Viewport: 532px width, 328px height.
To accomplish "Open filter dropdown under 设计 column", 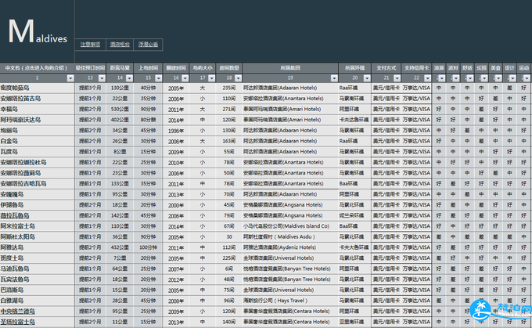I will pyautogui.click(x=512, y=78).
